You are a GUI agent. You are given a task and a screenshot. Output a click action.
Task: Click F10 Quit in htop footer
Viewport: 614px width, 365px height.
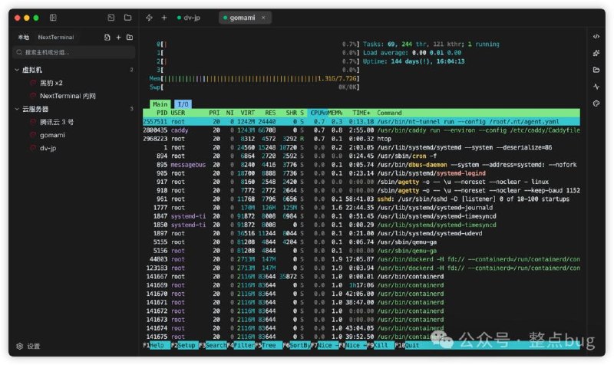[x=408, y=345]
